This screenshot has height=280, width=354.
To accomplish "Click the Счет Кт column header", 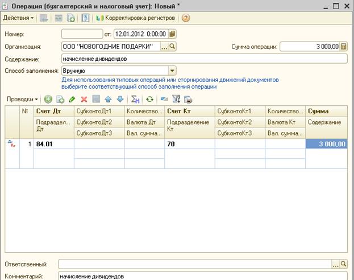I will (190, 111).
